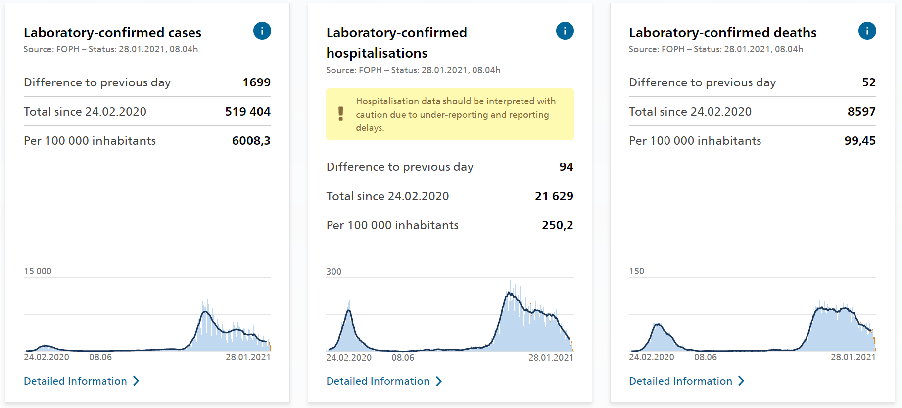The height and width of the screenshot is (408, 902).
Task: Click chevron arrow beside hospitalisations Detailed Information
Action: [x=438, y=381]
